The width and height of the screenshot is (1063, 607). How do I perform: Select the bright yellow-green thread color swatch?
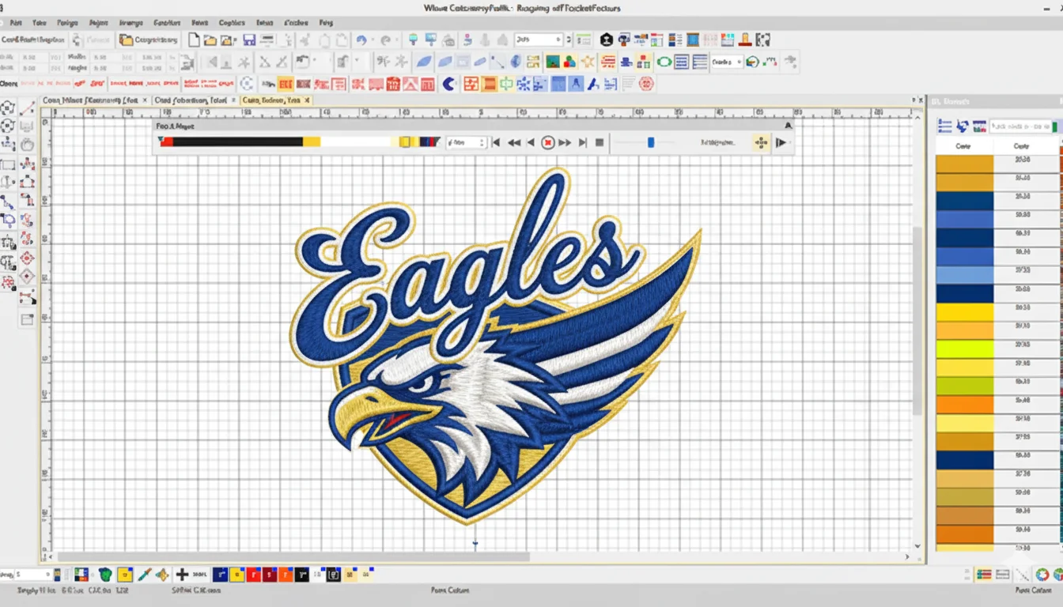(964, 349)
